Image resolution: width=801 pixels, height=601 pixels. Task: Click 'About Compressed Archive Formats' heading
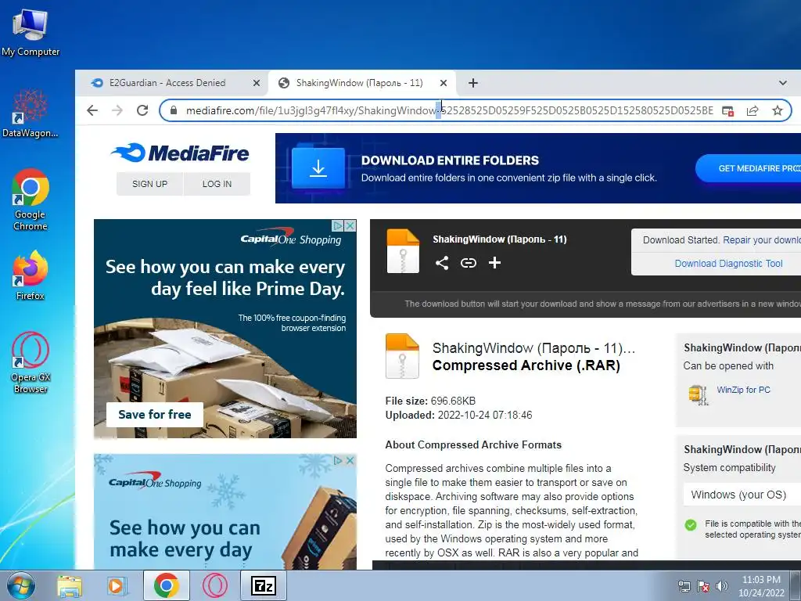[x=473, y=444]
